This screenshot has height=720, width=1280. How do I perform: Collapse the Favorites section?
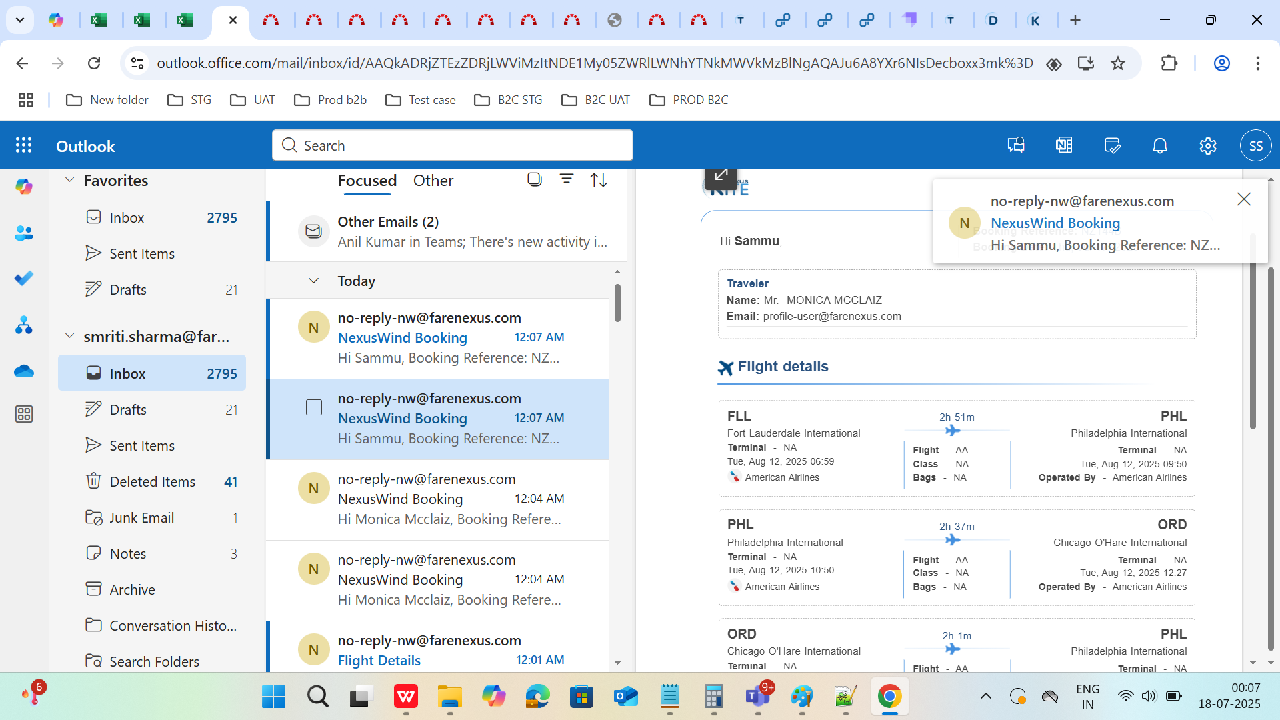point(69,181)
